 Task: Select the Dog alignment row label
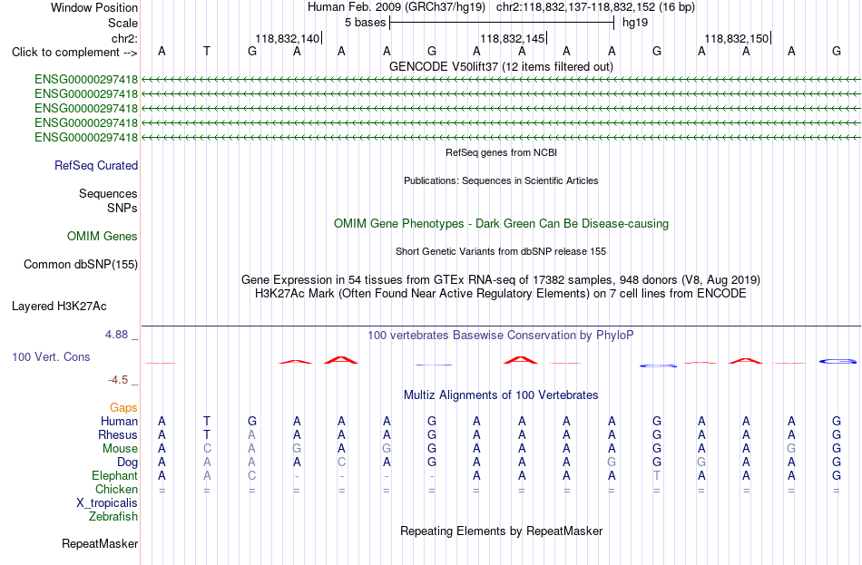127,463
